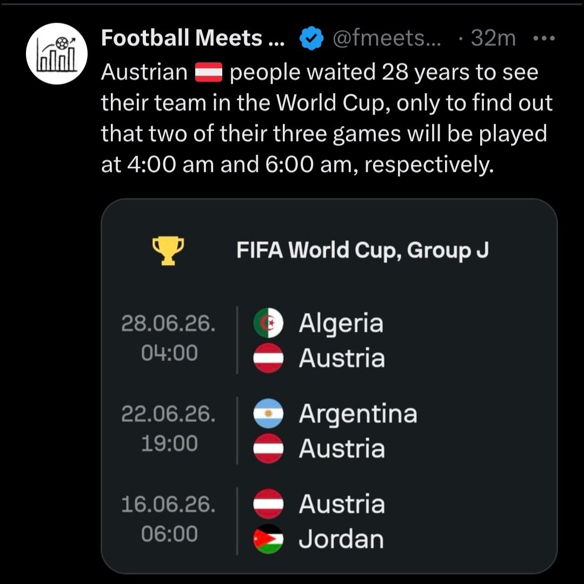Click the 32m tweet timestamp
The height and width of the screenshot is (584, 584).
coord(493,39)
